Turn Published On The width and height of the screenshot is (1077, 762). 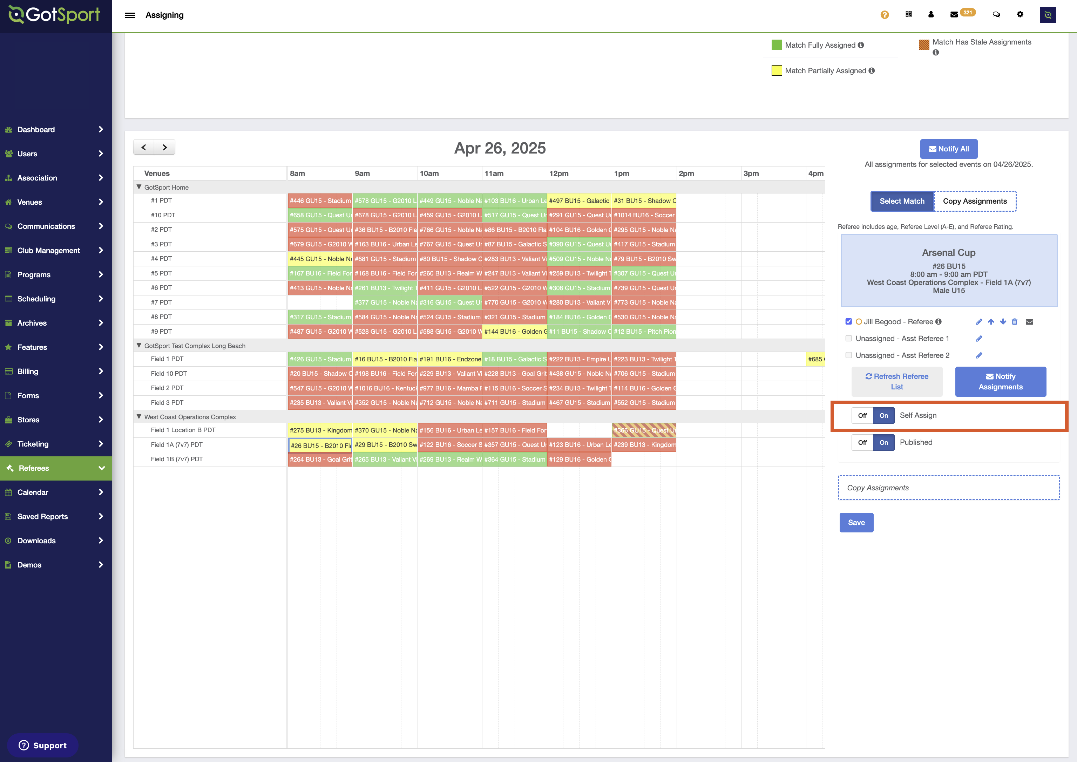(884, 442)
